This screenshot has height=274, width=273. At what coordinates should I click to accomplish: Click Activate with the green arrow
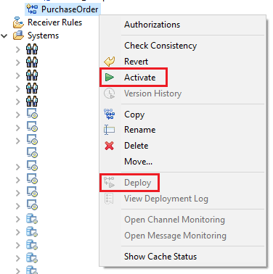(x=139, y=78)
